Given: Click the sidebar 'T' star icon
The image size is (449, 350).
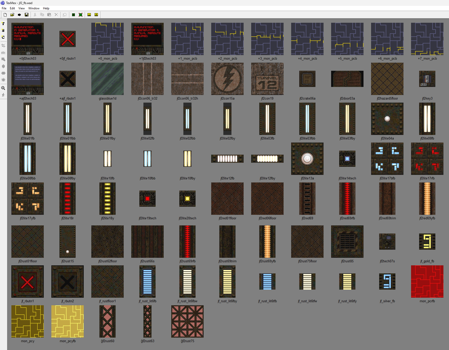Looking at the screenshot, I should [3, 24].
